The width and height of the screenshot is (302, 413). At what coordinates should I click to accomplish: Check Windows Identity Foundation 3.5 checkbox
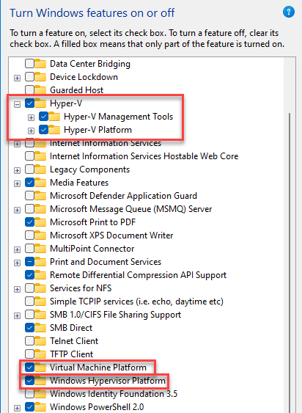click(29, 394)
